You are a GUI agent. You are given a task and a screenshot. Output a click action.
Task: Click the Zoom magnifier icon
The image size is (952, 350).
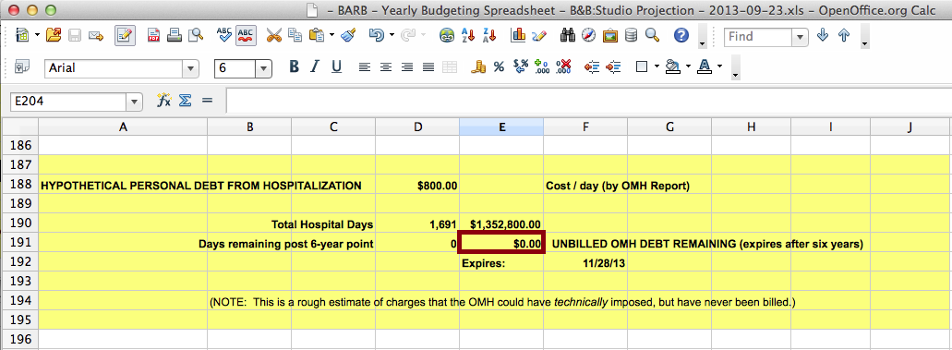point(653,35)
